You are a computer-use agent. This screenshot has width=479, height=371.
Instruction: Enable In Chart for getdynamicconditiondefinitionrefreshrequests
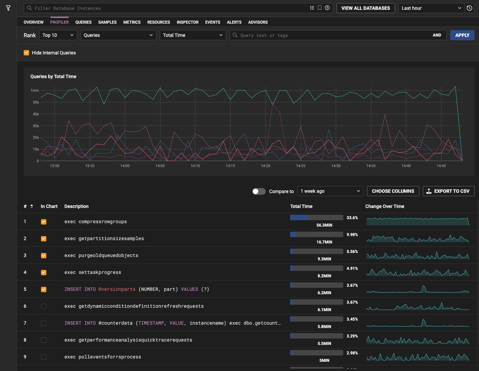click(44, 306)
